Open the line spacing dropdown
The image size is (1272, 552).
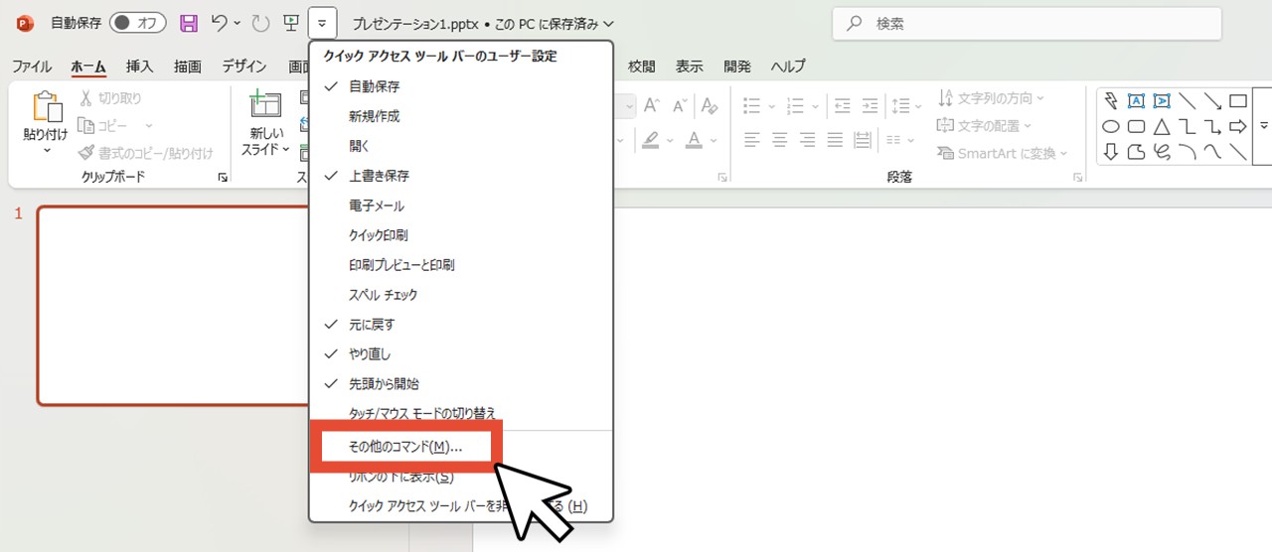[x=917, y=105]
